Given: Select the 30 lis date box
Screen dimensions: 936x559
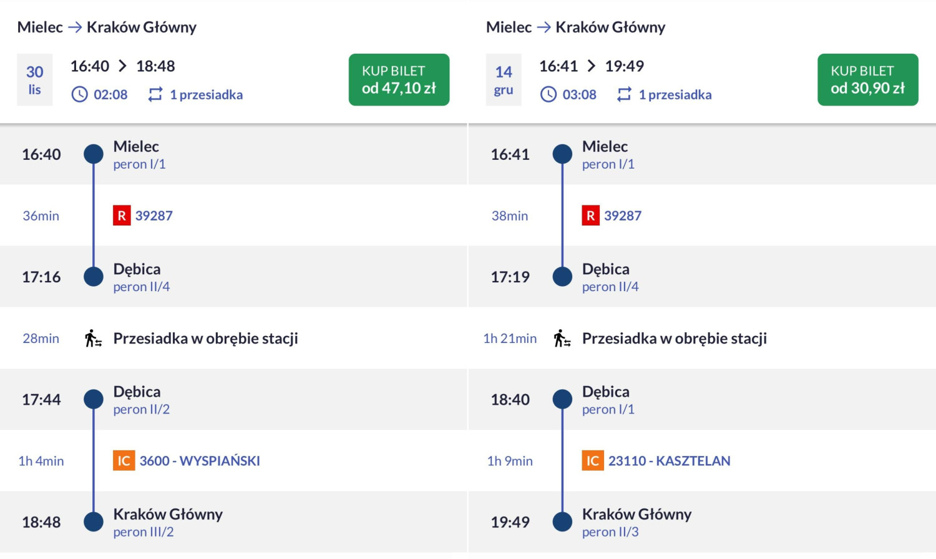Looking at the screenshot, I should click(34, 80).
